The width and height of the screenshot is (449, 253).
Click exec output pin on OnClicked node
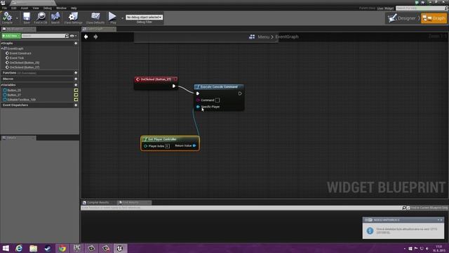pos(174,86)
